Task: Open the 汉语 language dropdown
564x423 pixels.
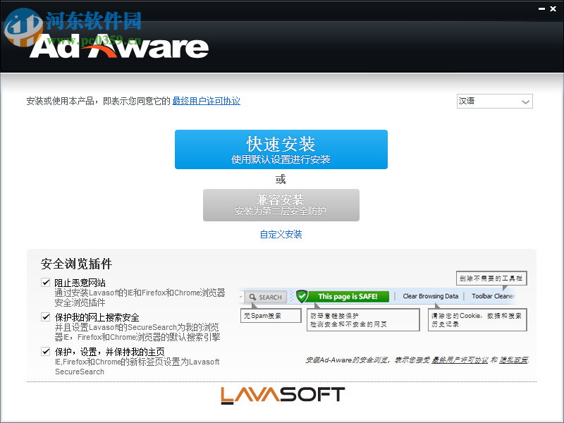Action: 494,101
